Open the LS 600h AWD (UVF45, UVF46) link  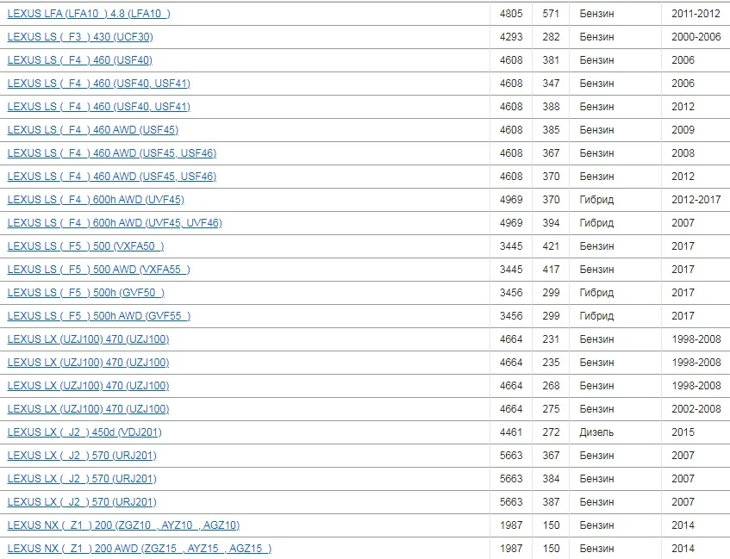[x=115, y=223]
